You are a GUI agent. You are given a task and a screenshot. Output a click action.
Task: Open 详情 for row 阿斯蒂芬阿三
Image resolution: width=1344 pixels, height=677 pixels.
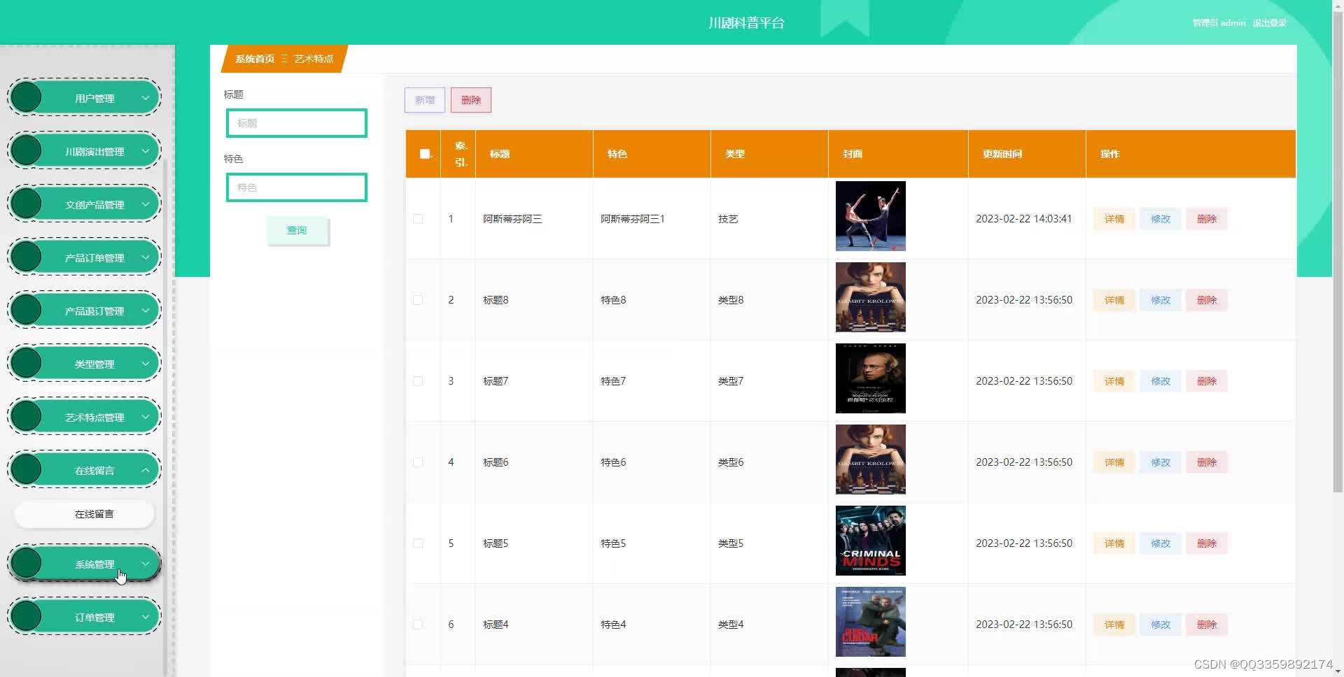pos(1114,219)
